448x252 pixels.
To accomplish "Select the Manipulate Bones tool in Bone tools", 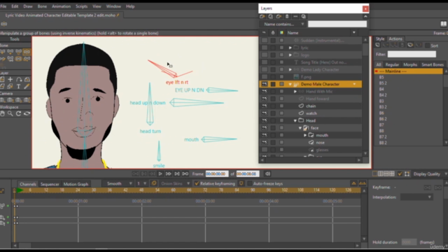I will (x=27, y=52).
